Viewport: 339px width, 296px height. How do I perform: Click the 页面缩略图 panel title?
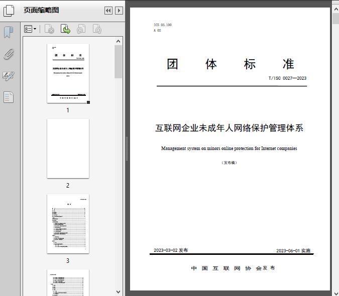pyautogui.click(x=41, y=10)
